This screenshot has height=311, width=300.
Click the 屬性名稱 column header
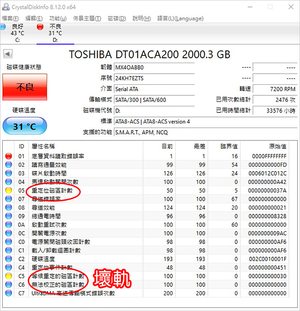(86, 146)
